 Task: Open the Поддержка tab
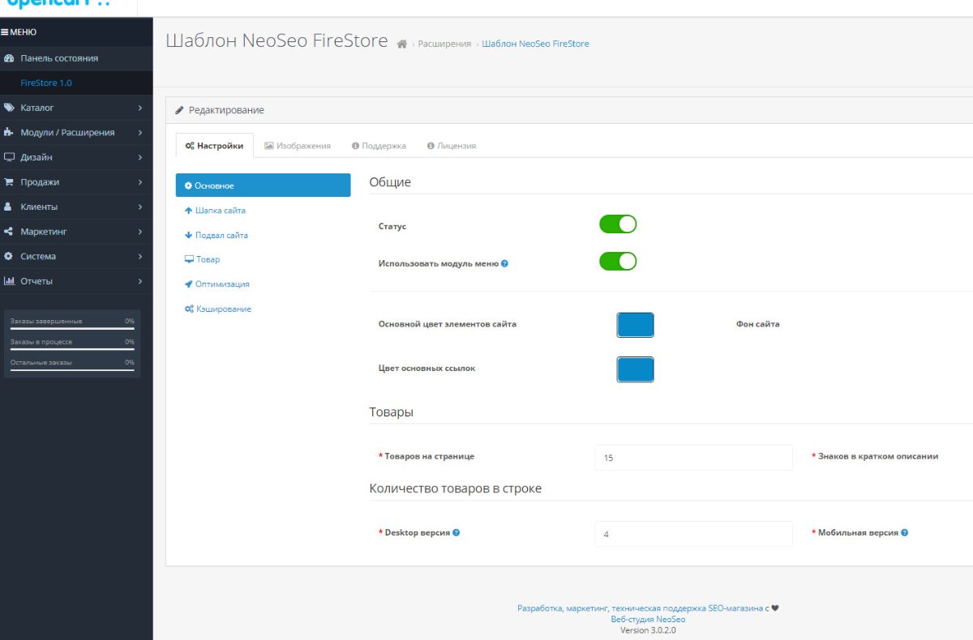click(379, 146)
